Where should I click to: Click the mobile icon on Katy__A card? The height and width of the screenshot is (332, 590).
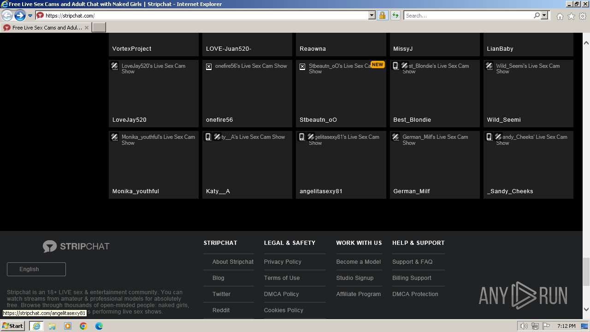point(208,137)
